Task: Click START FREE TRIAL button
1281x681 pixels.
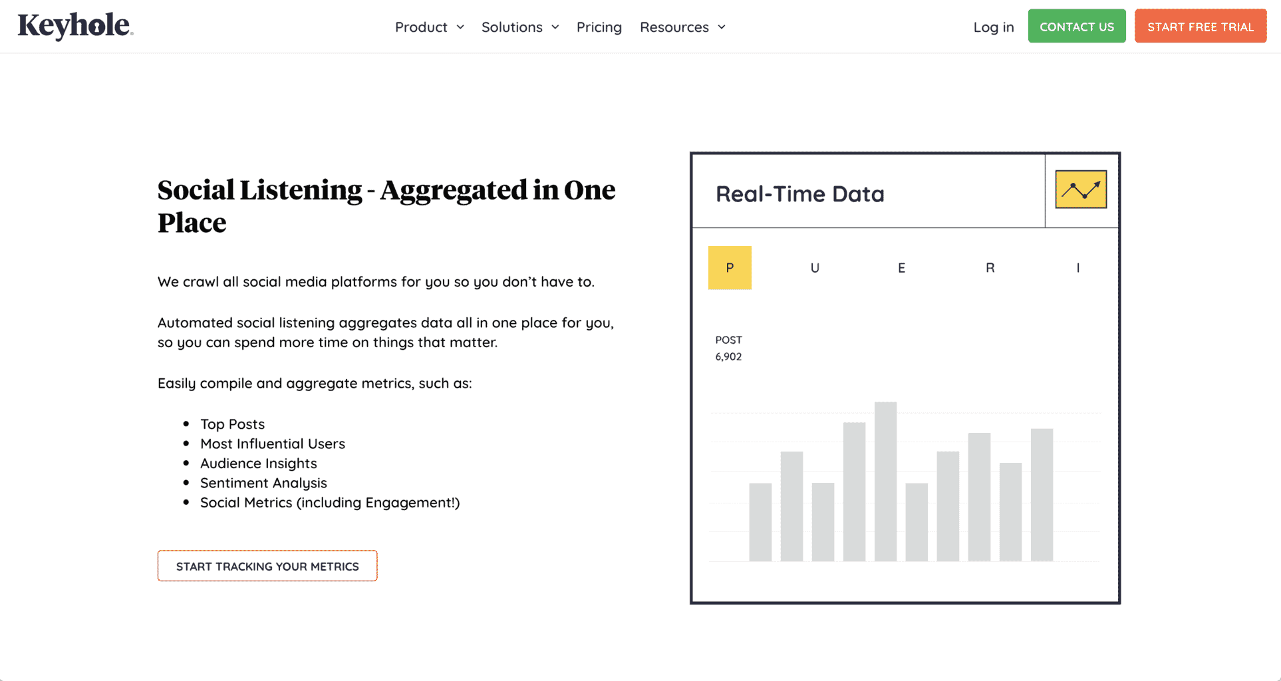Action: 1200,26
